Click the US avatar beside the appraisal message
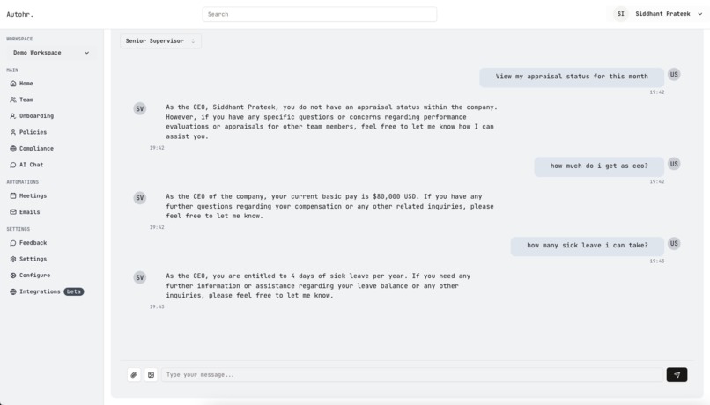This screenshot has width=710, height=405. (x=674, y=74)
